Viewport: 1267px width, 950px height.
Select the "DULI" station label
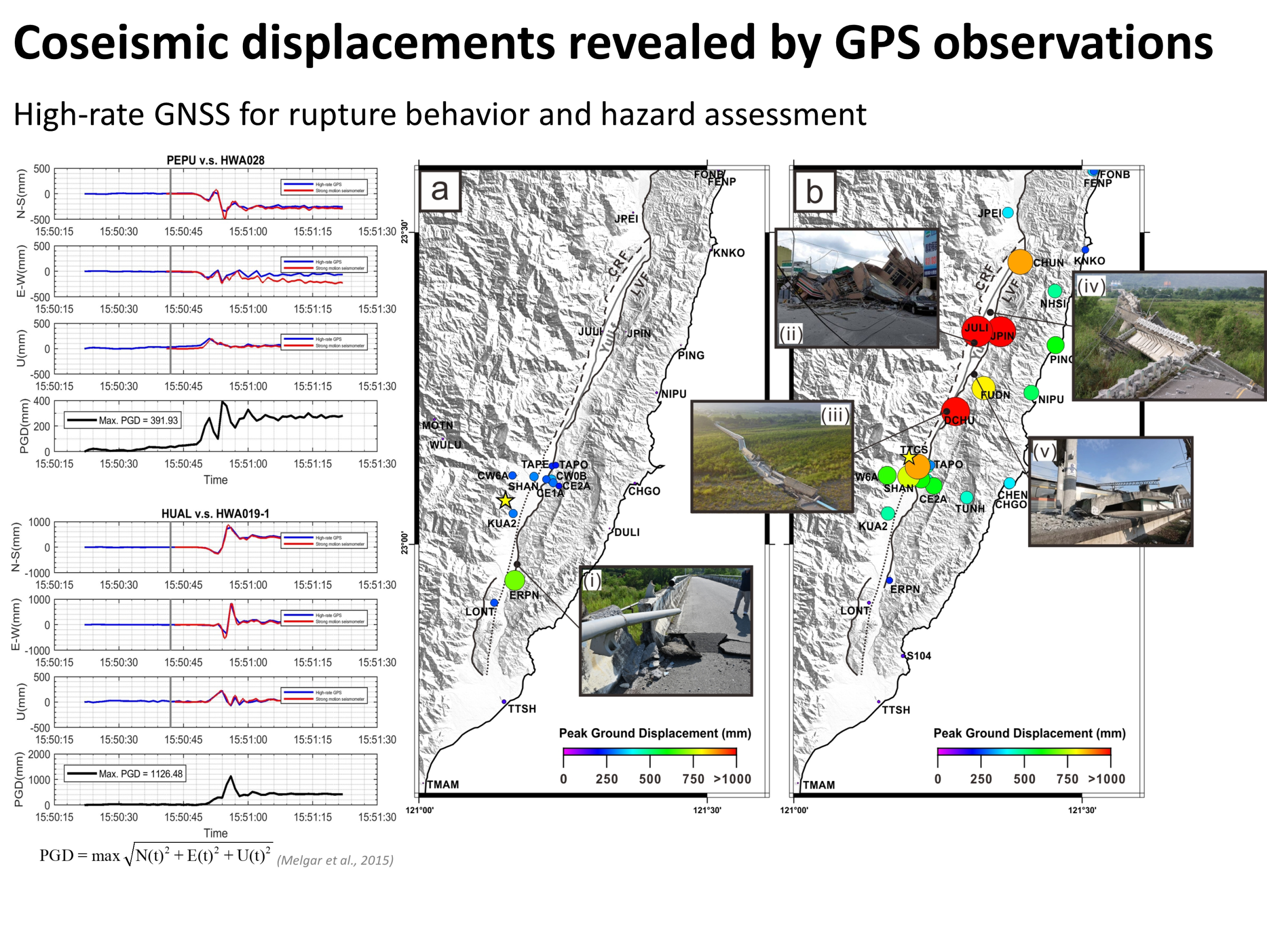(x=627, y=532)
